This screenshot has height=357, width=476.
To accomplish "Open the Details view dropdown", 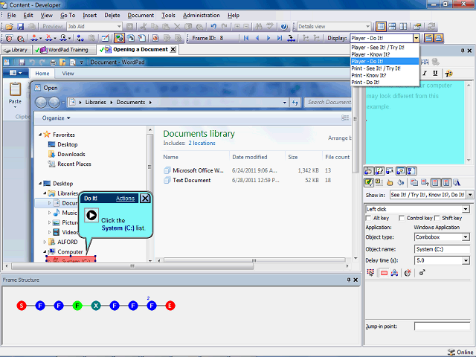I will (368, 27).
